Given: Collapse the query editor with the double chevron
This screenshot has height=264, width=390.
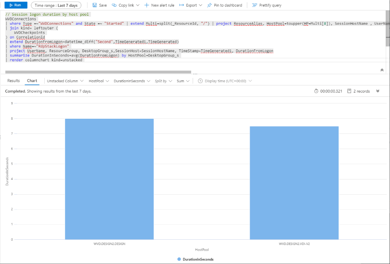Looking at the screenshot, I should [382, 70].
